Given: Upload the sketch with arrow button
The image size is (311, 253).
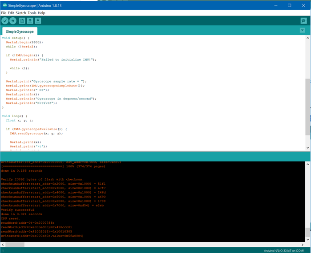Looking at the screenshot, I should click(x=13, y=21).
